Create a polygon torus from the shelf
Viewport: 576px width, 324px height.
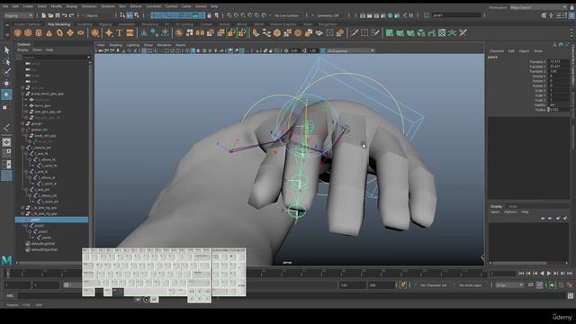pos(59,33)
